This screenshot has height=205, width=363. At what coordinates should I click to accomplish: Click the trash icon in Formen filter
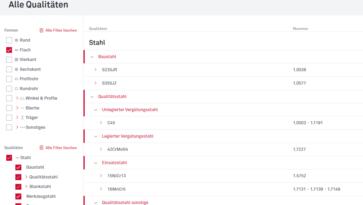point(41,30)
